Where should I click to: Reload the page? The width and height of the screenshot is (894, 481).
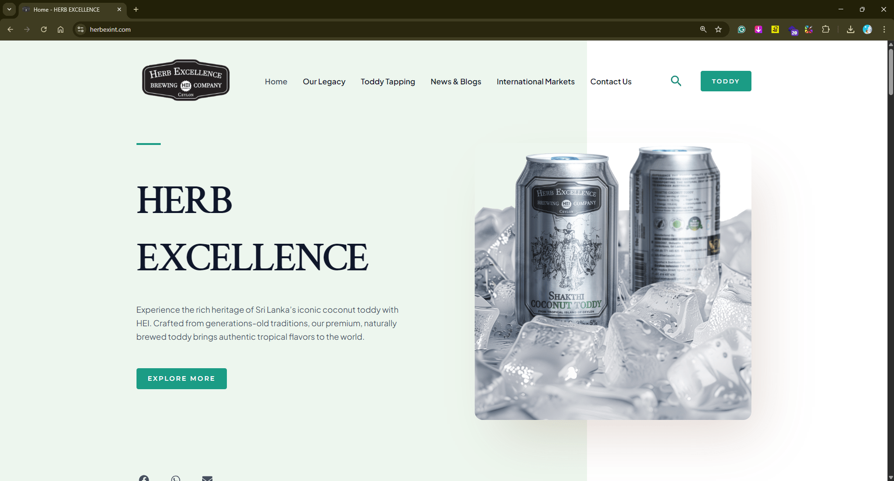[x=44, y=29]
